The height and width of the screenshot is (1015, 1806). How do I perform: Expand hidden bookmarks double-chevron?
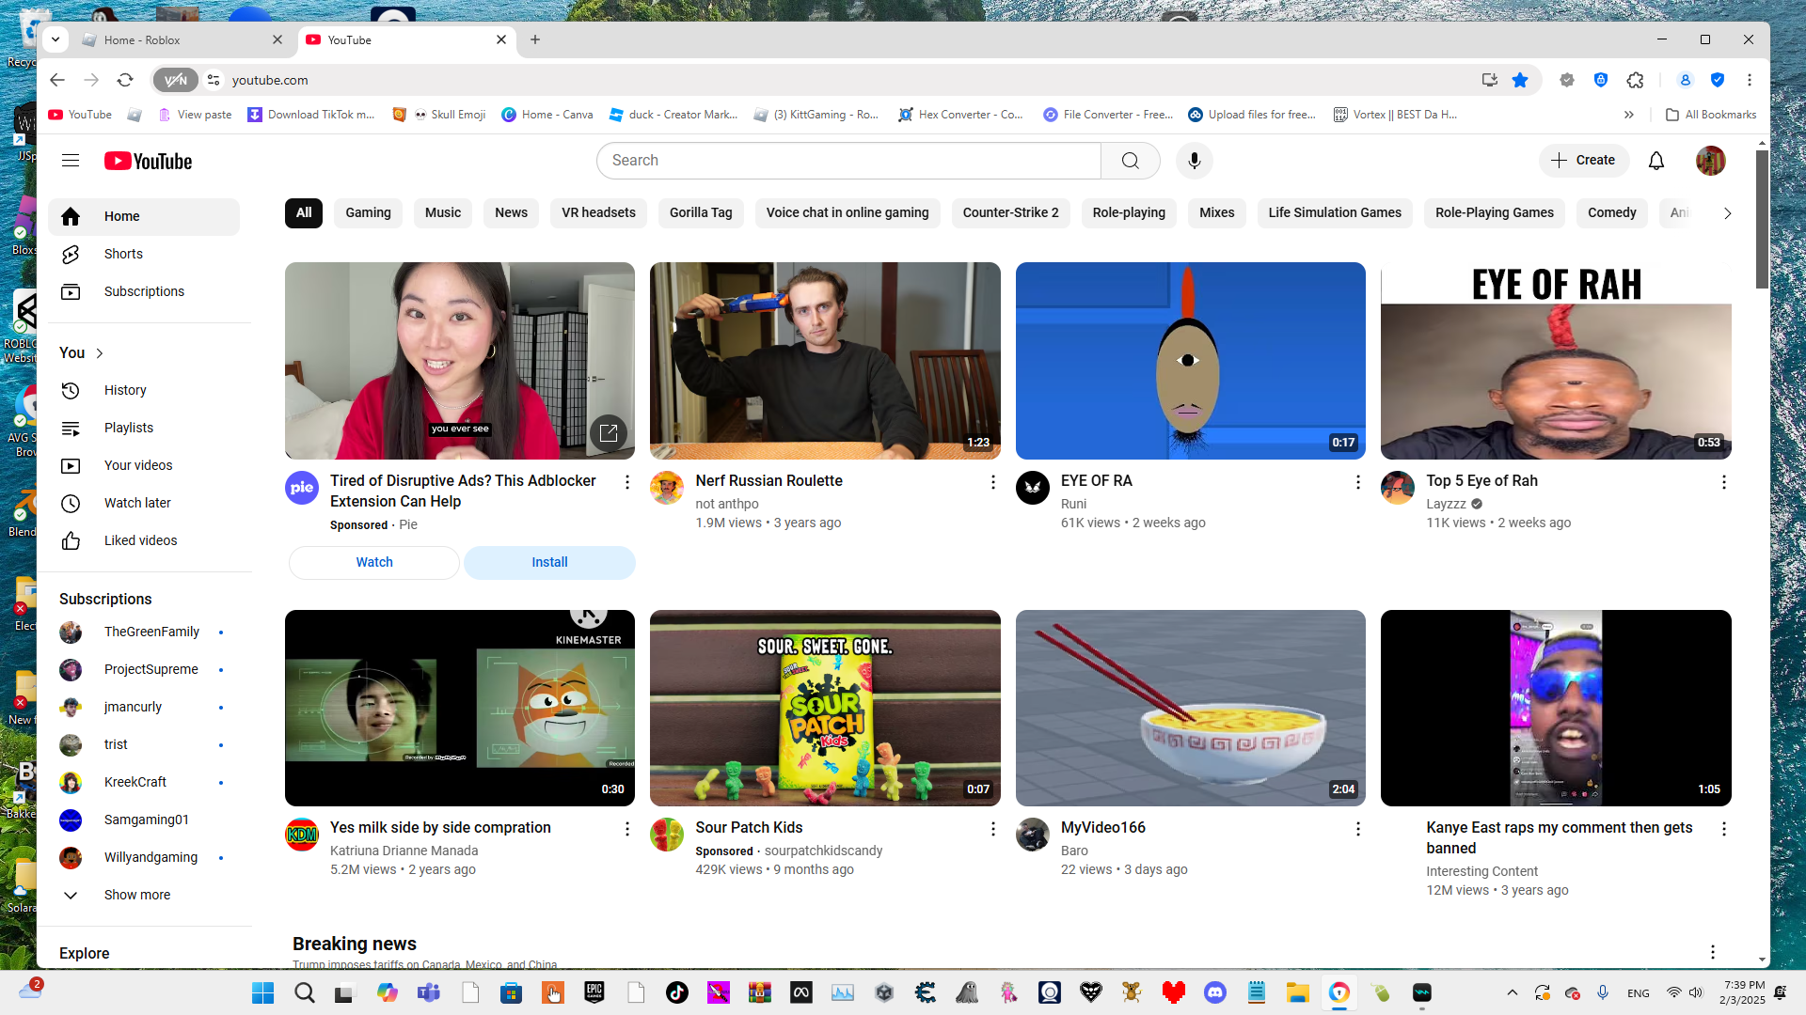coord(1628,115)
